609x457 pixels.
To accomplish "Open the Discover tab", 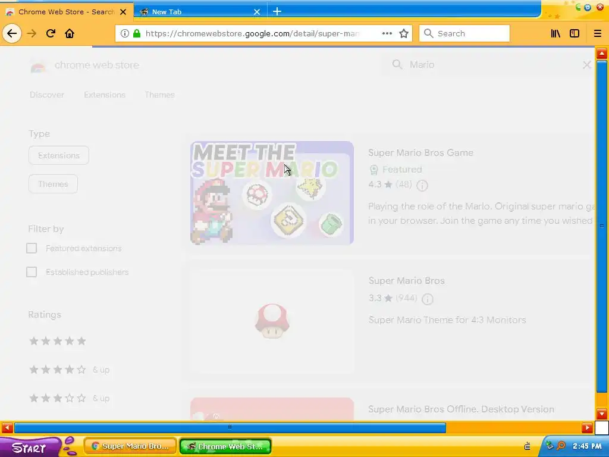I will (47, 95).
